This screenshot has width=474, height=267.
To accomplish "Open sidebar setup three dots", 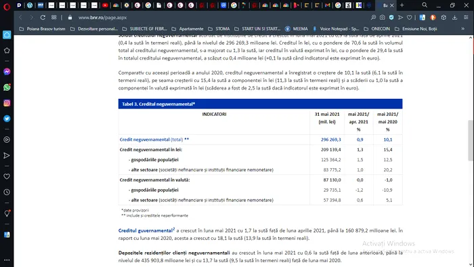I will coord(7,260).
